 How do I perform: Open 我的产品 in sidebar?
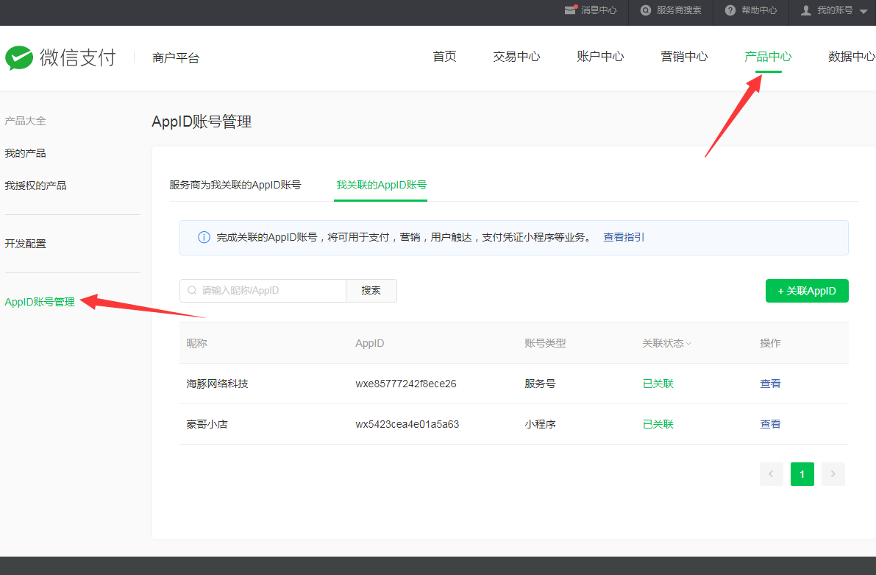pos(25,153)
